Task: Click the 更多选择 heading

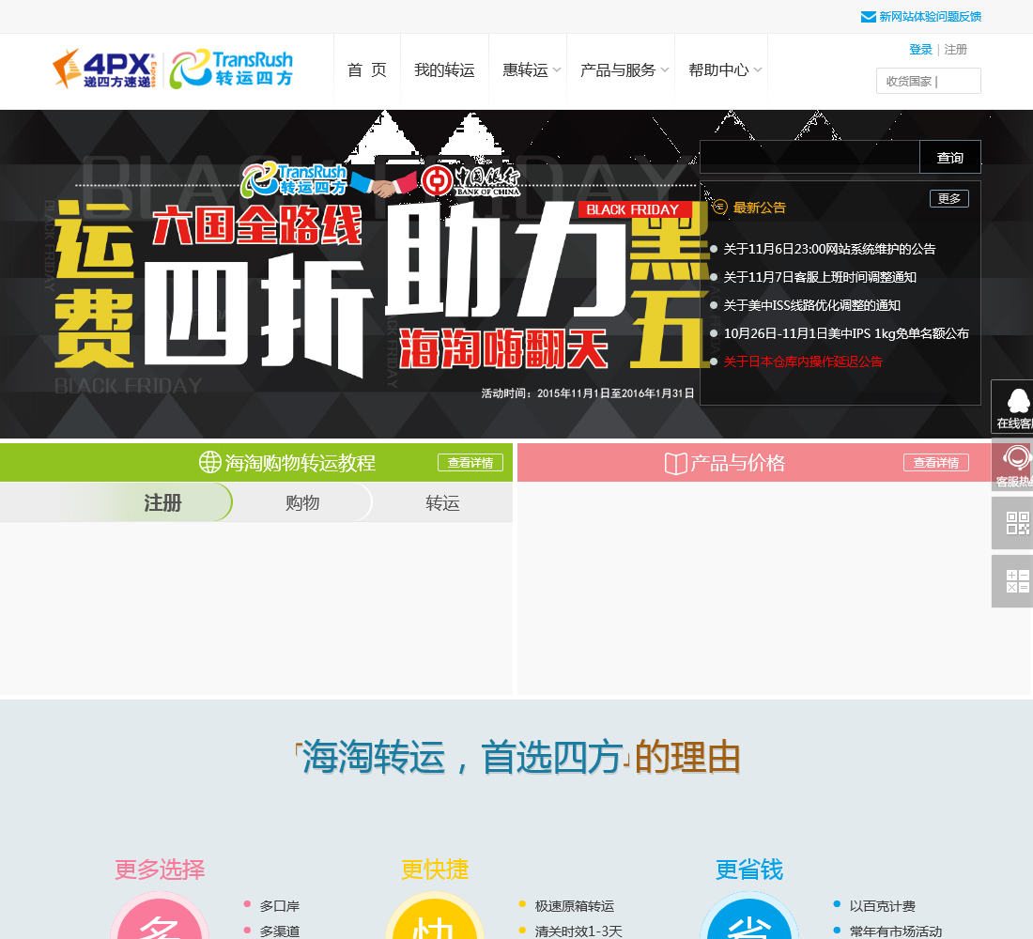Action: coord(160,870)
